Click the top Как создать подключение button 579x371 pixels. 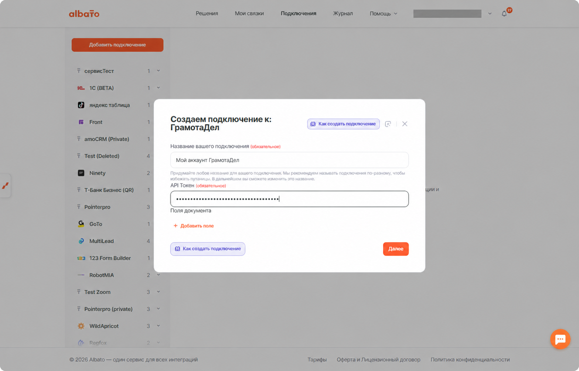(343, 124)
